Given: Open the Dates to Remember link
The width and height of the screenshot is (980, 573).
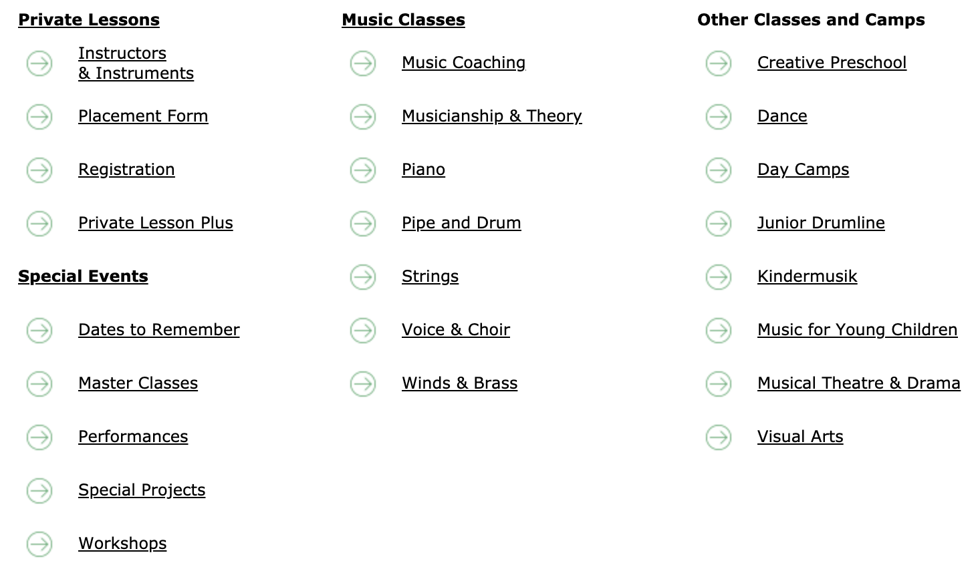Looking at the screenshot, I should [159, 330].
